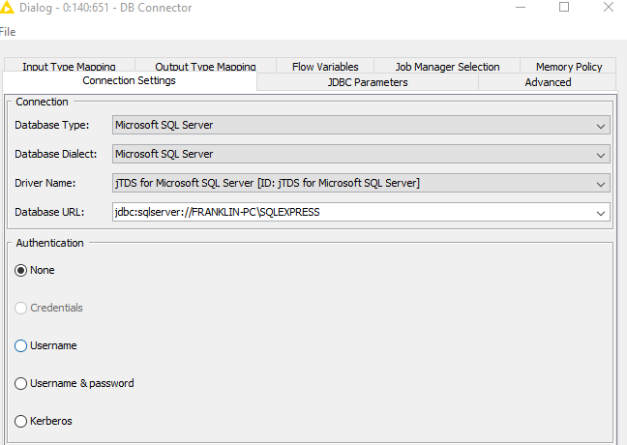Select the Input Type Mapping tab
The width and height of the screenshot is (627, 445).
69,66
